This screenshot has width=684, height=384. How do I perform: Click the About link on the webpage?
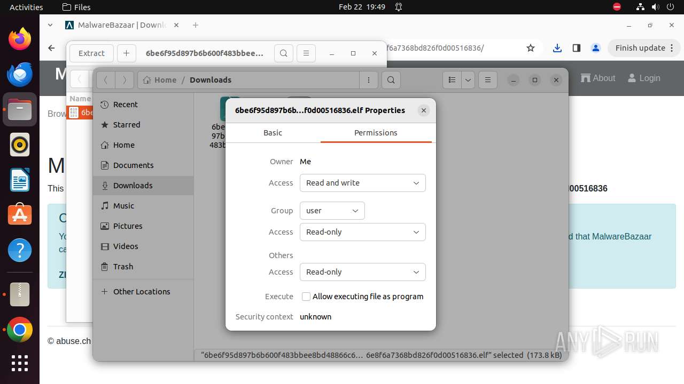tap(598, 78)
